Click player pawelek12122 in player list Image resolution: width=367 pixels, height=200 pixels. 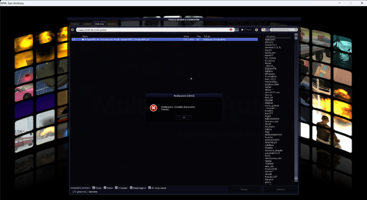(x=272, y=153)
